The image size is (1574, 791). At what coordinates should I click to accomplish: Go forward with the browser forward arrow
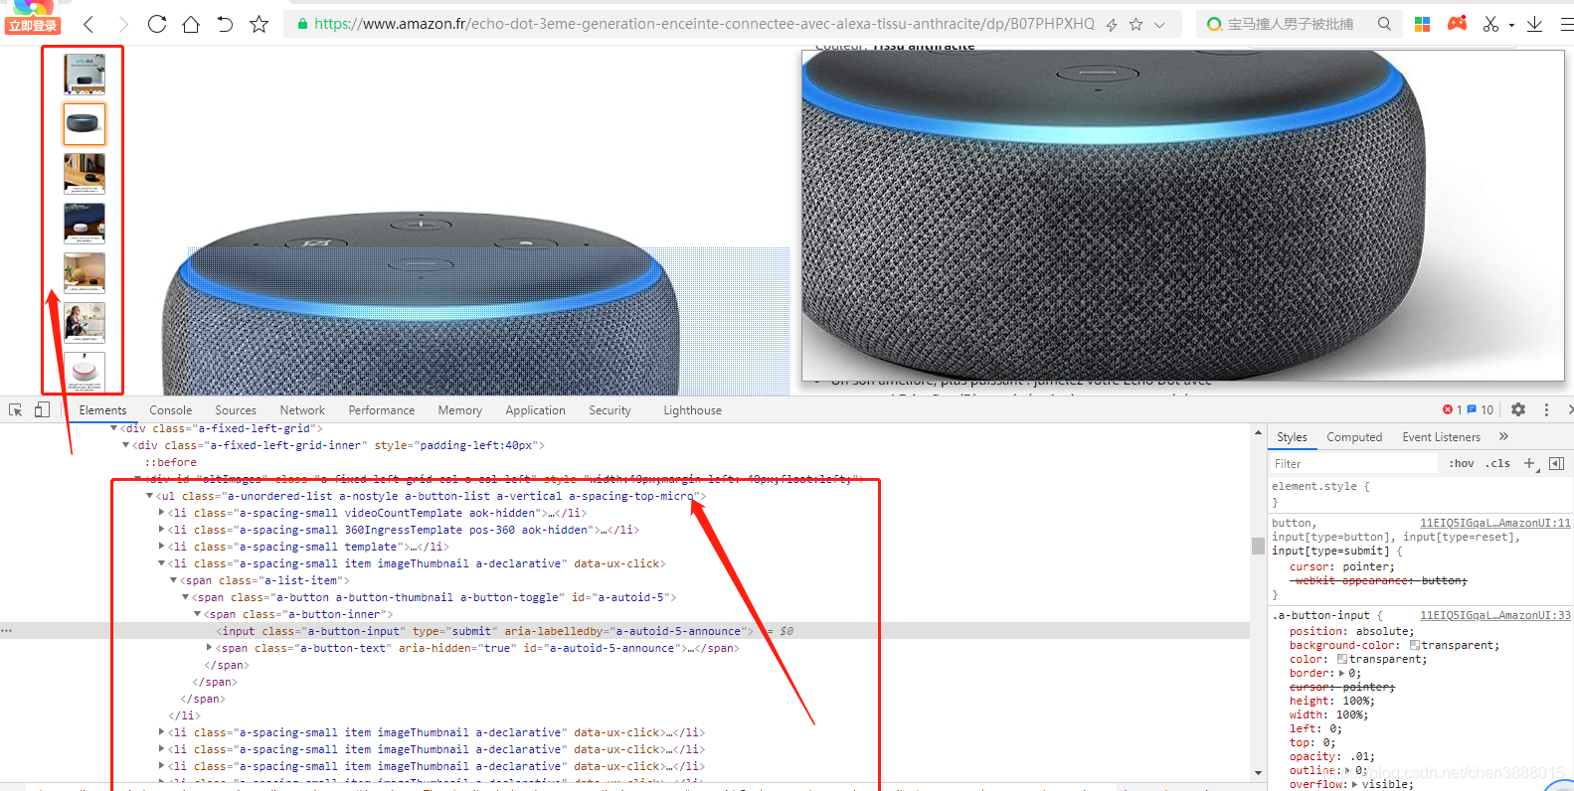coord(123,24)
